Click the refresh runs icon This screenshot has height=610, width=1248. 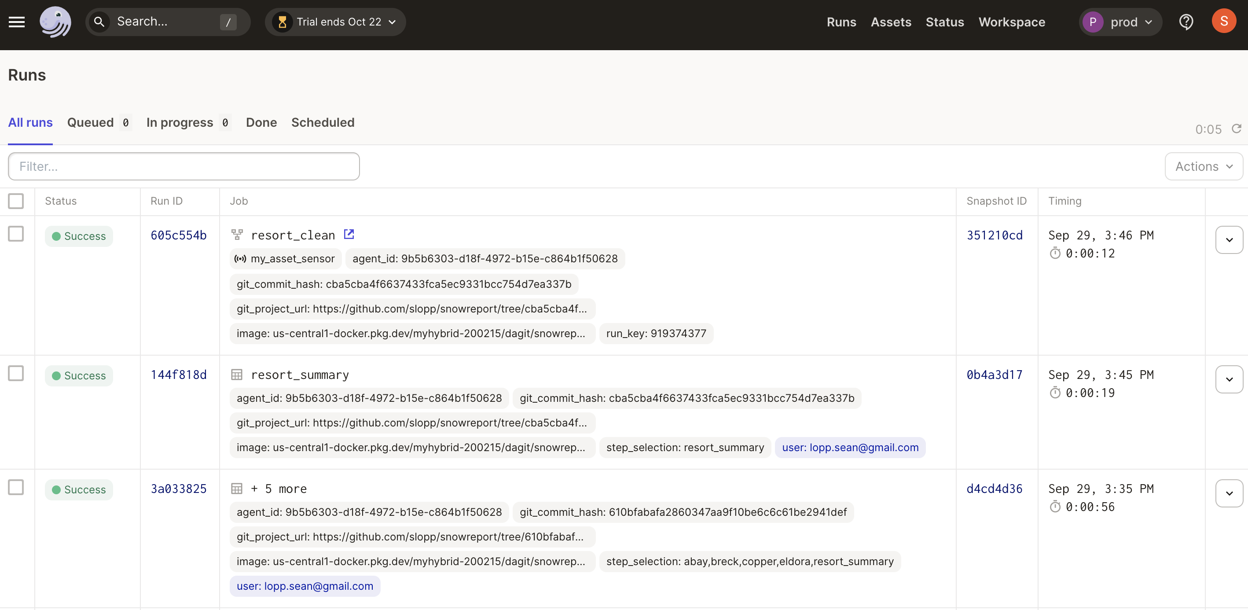(1237, 129)
